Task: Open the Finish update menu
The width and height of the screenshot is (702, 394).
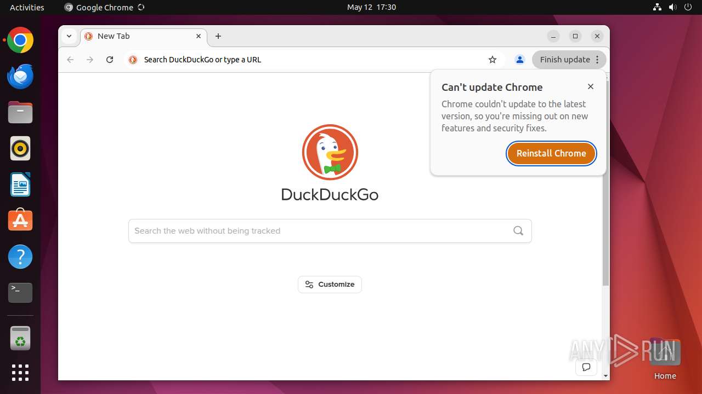Action: pos(569,60)
